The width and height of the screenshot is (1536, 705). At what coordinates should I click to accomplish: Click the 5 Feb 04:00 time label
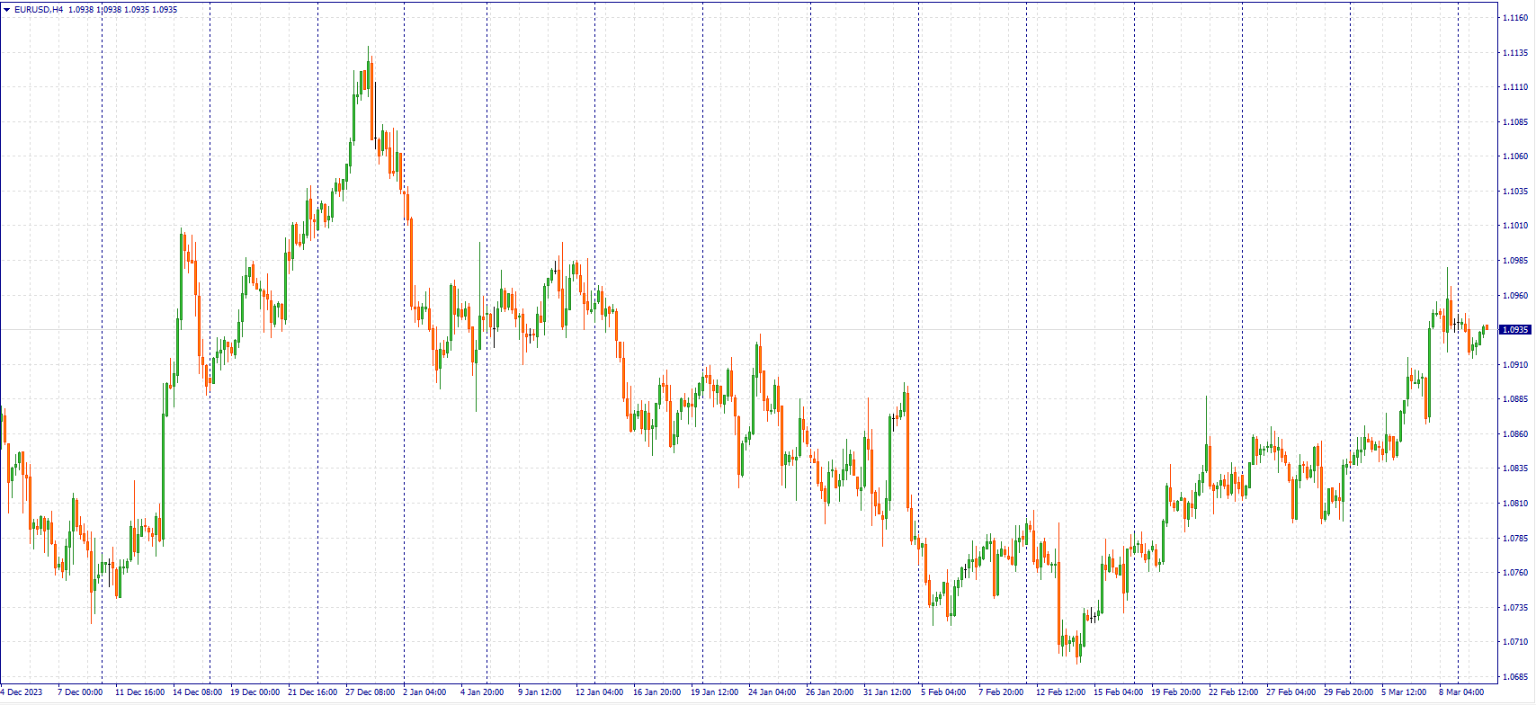pyautogui.click(x=943, y=692)
